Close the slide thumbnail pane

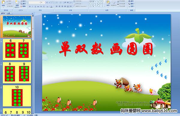(x=32, y=13)
